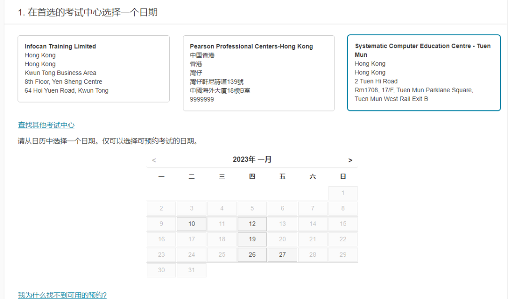Advance calendar to the next month

(350, 160)
